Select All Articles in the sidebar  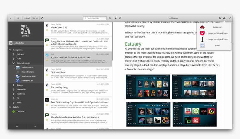(x=26, y=43)
